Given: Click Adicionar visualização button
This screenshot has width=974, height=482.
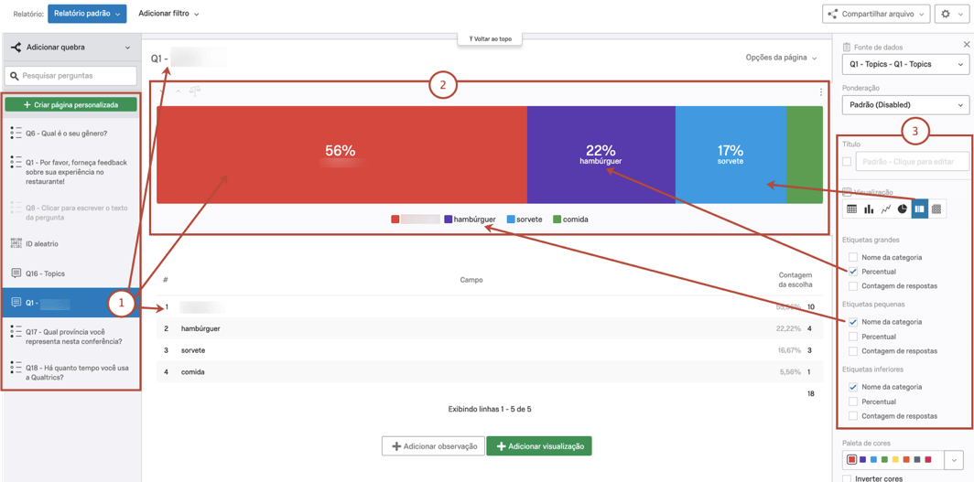Looking at the screenshot, I should pos(539,446).
